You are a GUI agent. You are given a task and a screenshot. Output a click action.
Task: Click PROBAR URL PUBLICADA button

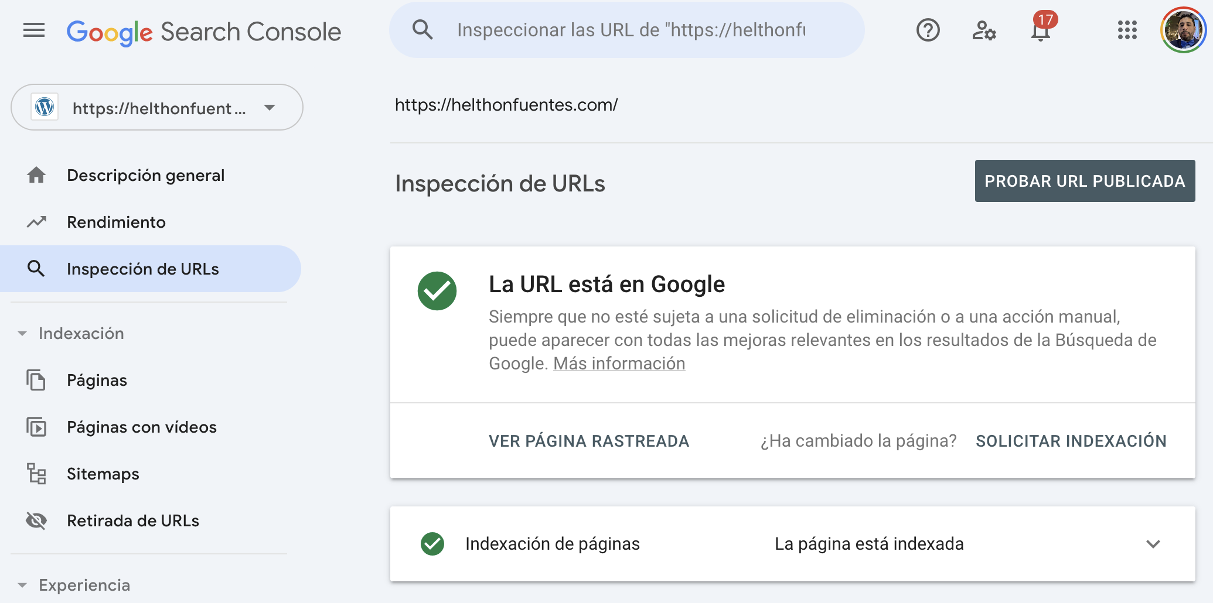click(x=1085, y=181)
